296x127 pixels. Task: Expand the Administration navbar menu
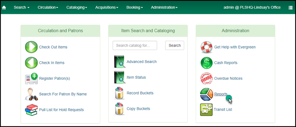164,8
